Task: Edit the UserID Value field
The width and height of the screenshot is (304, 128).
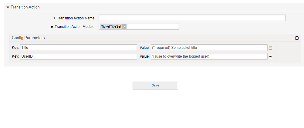Action: point(209,56)
